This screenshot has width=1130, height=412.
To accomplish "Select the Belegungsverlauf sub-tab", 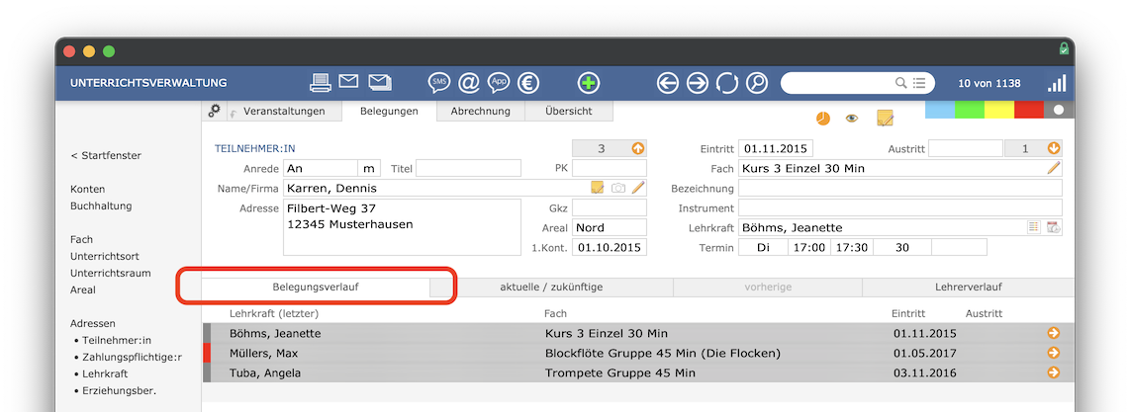I will point(316,287).
